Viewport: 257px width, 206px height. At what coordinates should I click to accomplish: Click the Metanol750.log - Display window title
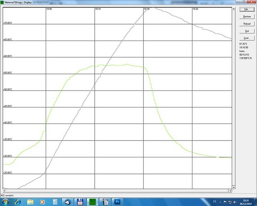18,2
